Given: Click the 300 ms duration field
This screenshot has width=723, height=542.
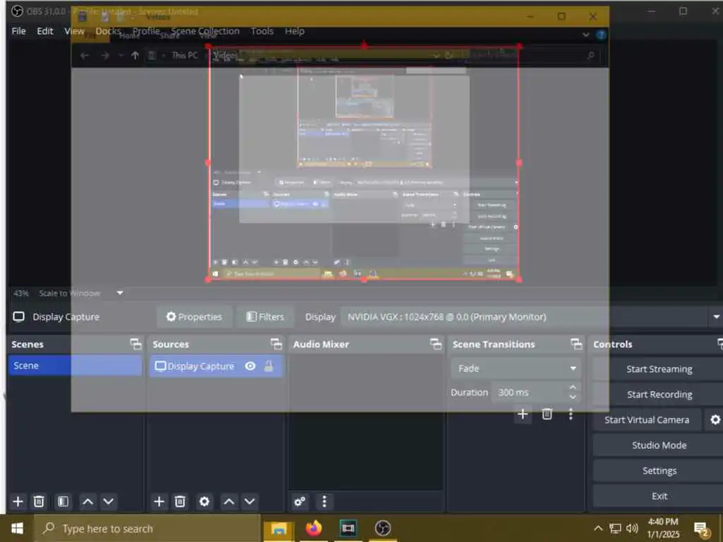Looking at the screenshot, I should pos(530,392).
